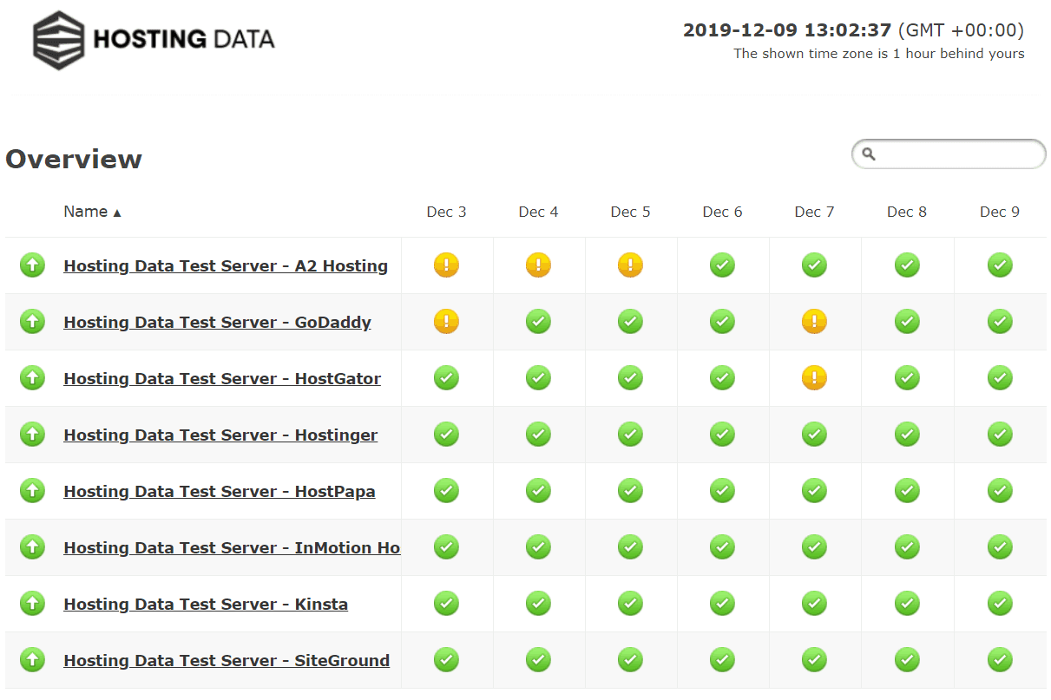Click the time zone notice text

[x=879, y=54]
